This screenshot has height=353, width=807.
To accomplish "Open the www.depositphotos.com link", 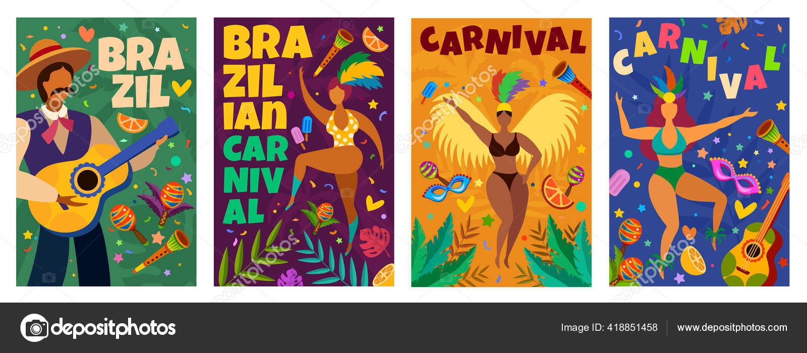I will [732, 327].
